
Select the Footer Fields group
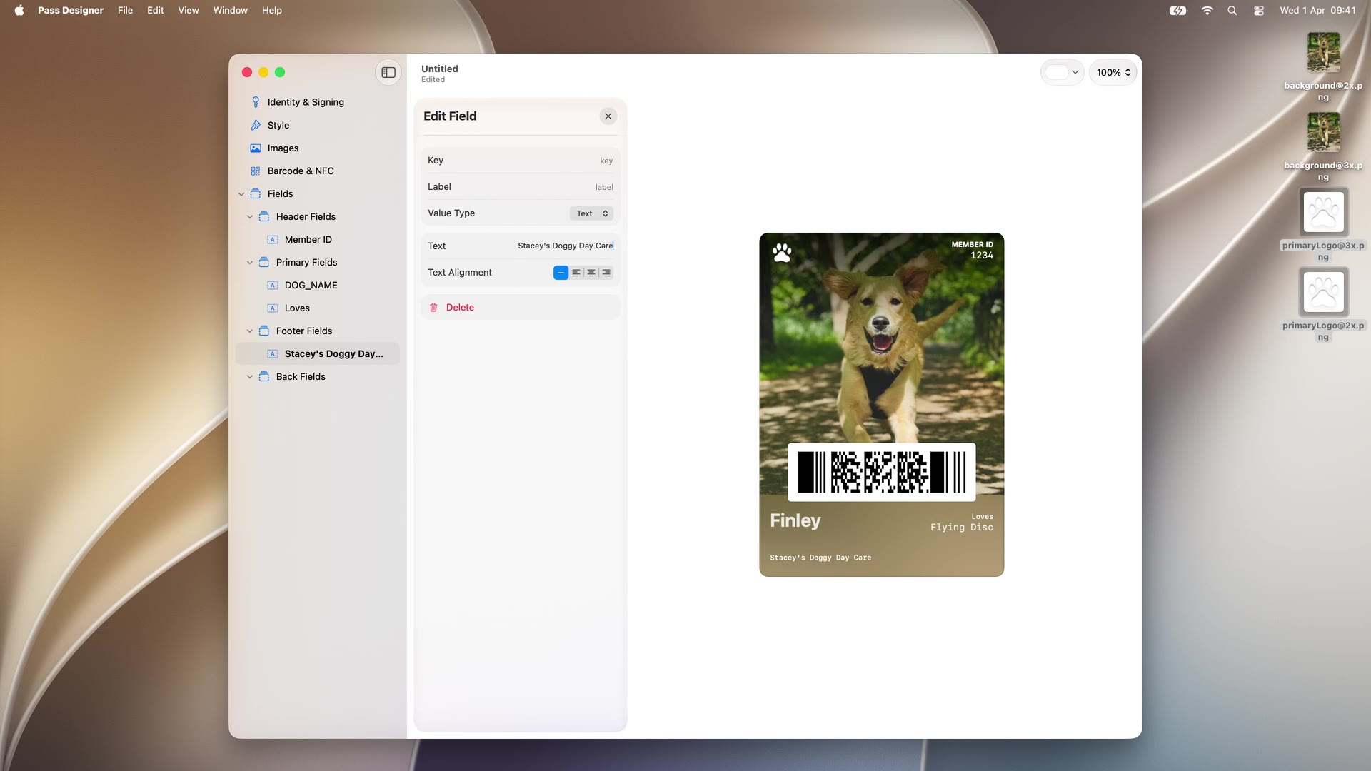click(318, 331)
